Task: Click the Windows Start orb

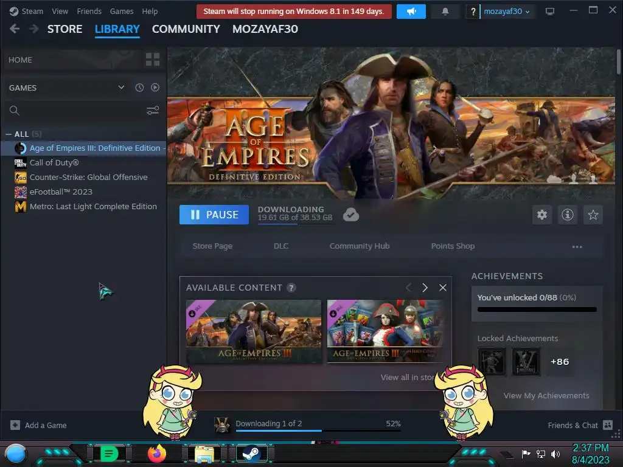Action: click(15, 454)
